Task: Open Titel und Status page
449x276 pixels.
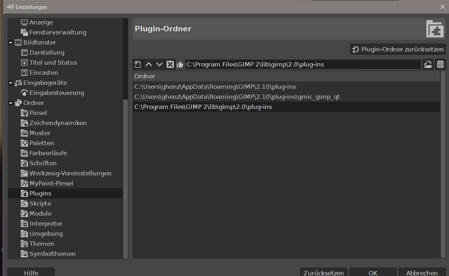Action: click(53, 63)
